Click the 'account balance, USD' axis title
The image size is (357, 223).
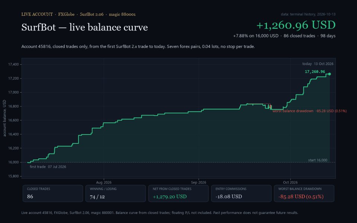4,118
